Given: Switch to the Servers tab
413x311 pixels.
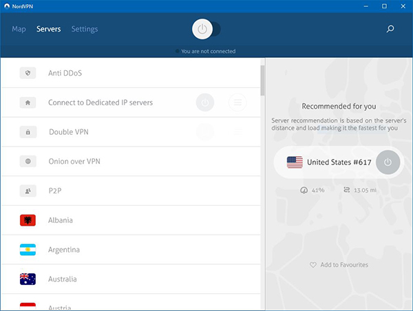Looking at the screenshot, I should (x=49, y=29).
